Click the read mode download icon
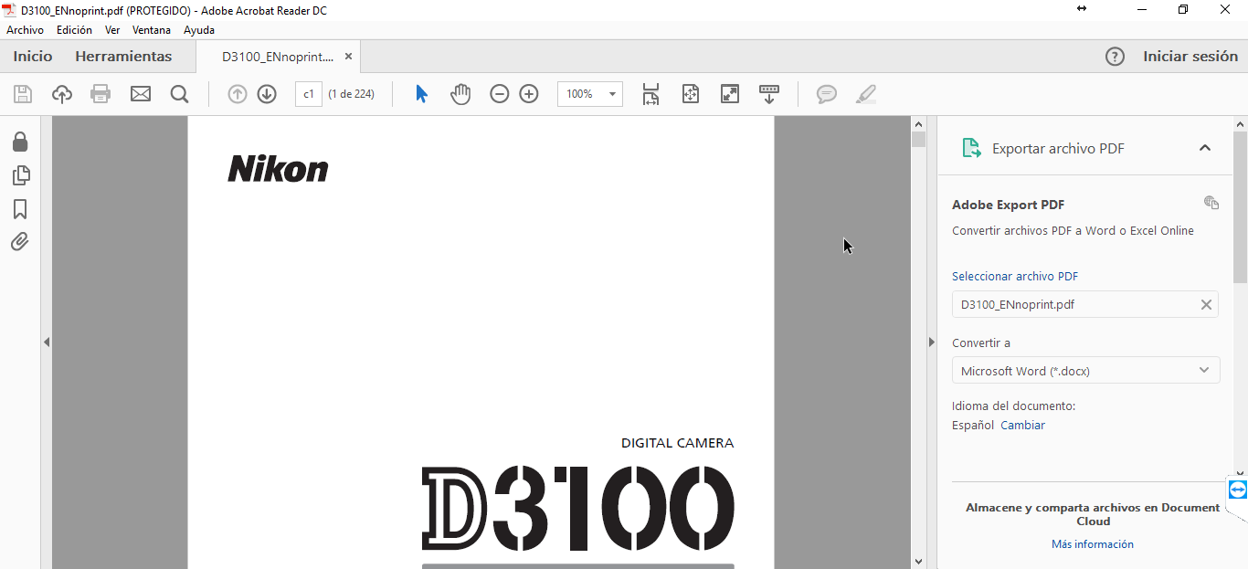1248x569 pixels. (x=769, y=94)
